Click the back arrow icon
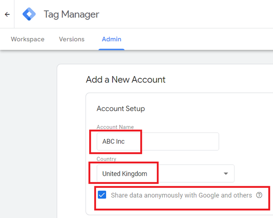 point(7,14)
